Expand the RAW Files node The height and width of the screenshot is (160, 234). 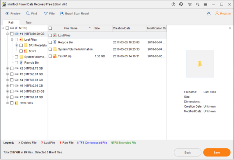[x=7, y=103]
